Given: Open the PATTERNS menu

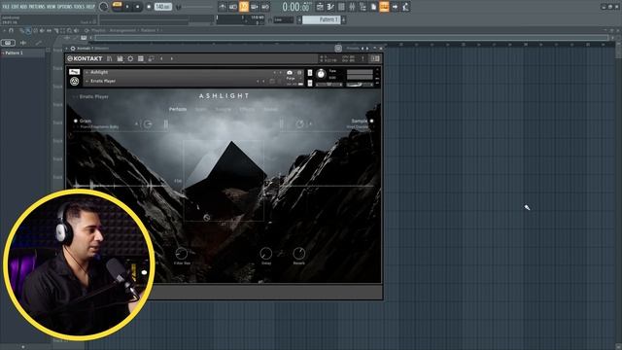Looking at the screenshot, I should tap(37, 7).
